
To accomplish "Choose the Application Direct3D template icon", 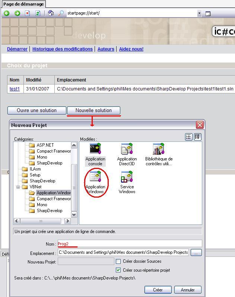I will (x=127, y=149).
